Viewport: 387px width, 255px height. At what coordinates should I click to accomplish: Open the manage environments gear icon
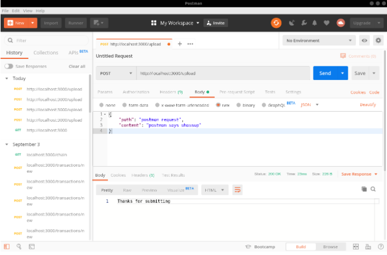click(x=378, y=40)
